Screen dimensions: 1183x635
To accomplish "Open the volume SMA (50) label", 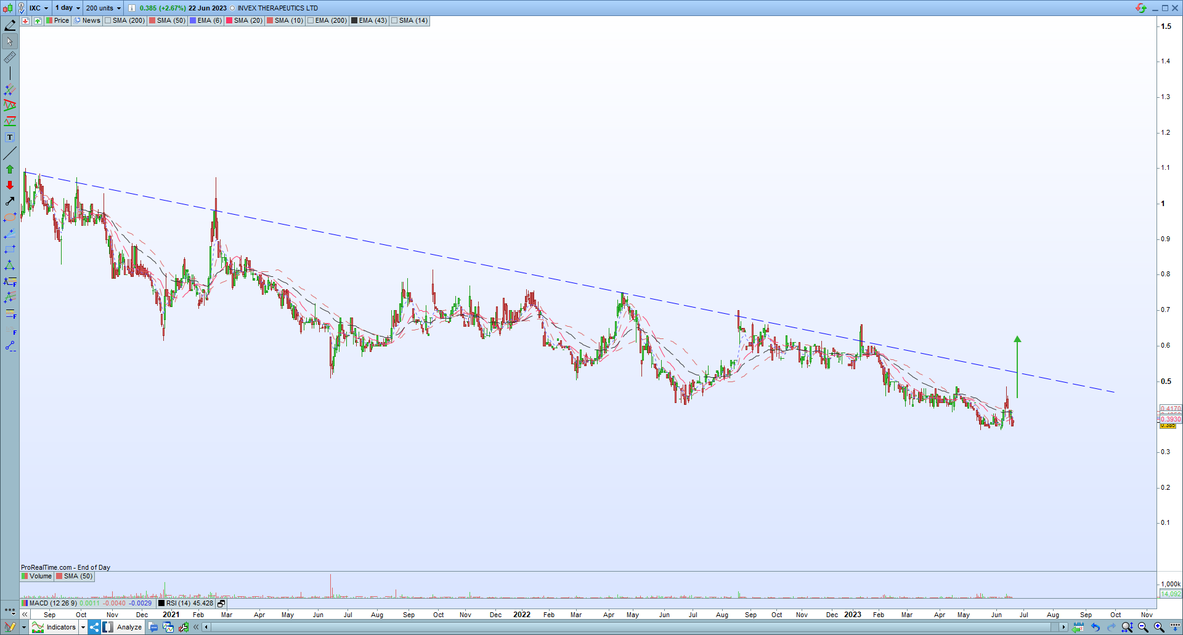I will click(x=75, y=577).
